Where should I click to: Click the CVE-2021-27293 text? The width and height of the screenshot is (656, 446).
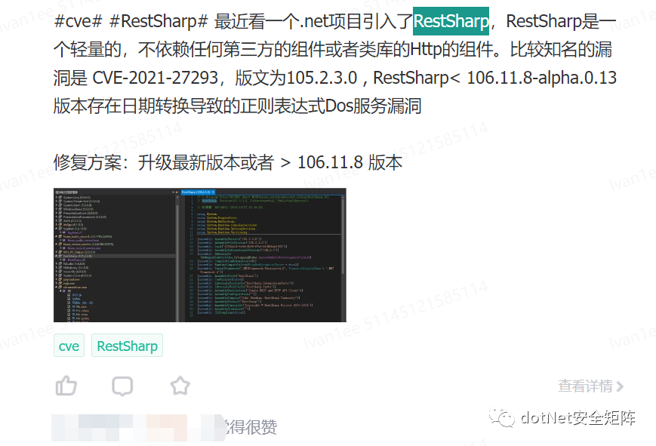155,78
